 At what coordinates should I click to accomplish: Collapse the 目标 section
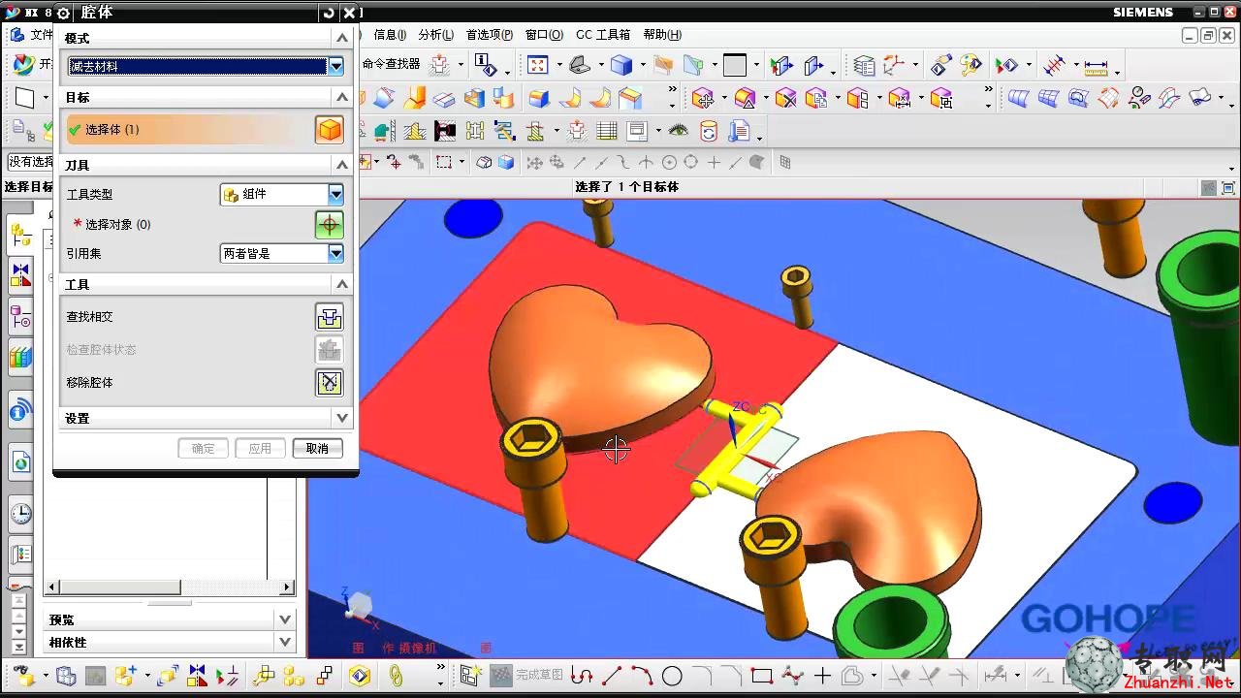pos(342,97)
